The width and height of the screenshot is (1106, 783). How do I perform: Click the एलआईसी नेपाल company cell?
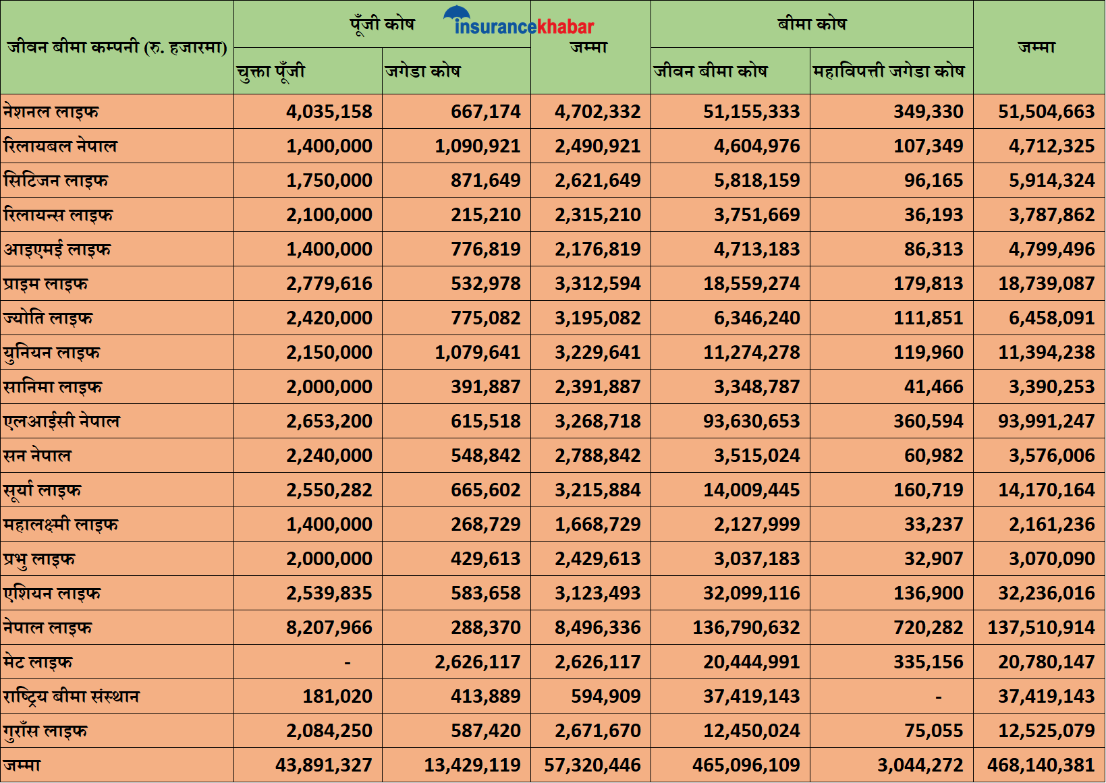pos(61,421)
